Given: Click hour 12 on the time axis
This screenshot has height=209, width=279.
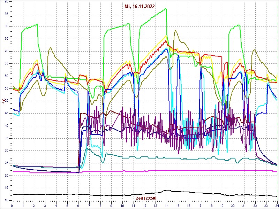Looking at the screenshot, I should [144, 206].
